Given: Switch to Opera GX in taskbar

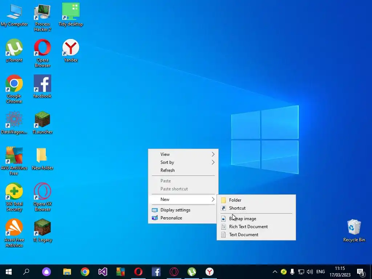Looking at the screenshot, I should tap(174, 272).
